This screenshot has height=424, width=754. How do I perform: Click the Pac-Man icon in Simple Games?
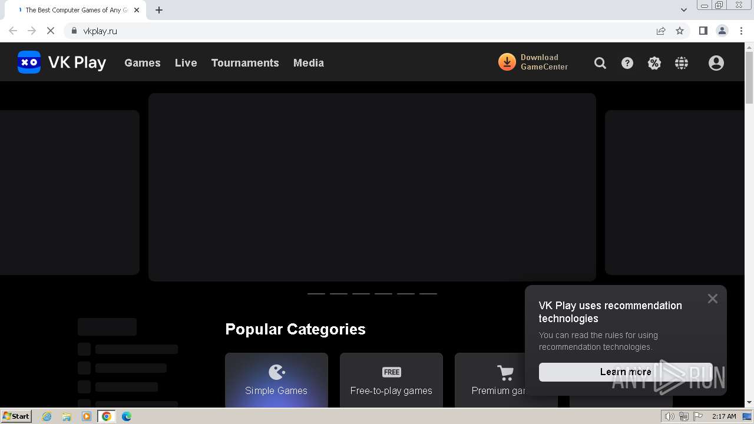(277, 372)
